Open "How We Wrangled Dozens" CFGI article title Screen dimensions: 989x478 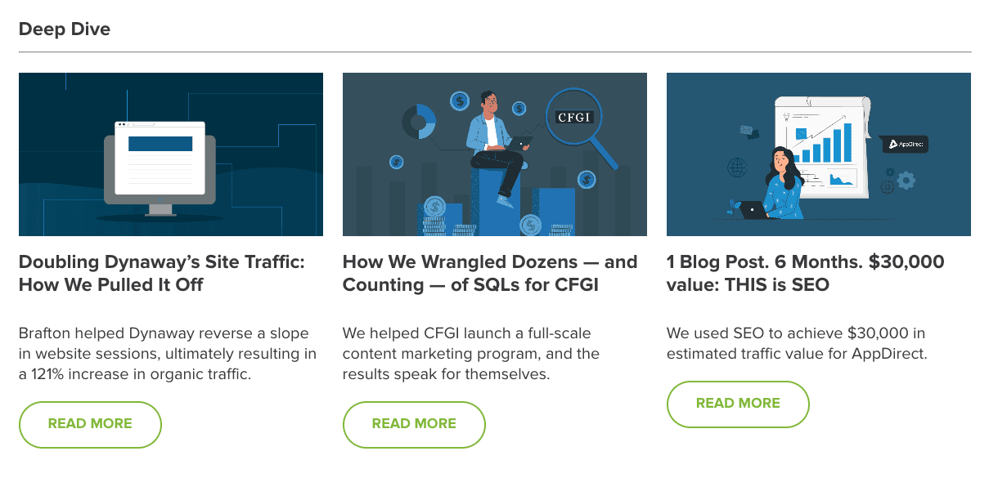point(489,273)
